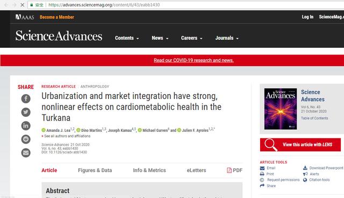
Task: Share article on Twitter icon
Action: (x=26, y=112)
